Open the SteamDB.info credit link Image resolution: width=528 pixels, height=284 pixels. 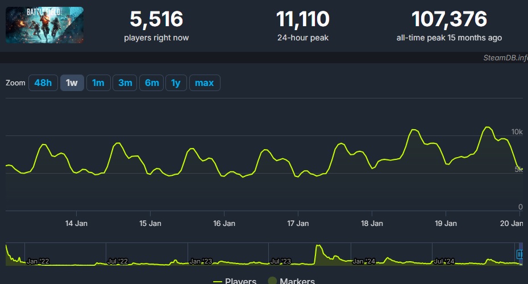(x=505, y=57)
